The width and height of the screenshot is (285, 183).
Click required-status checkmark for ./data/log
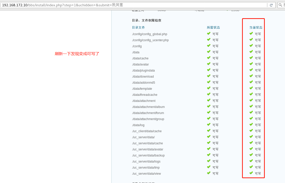tap(209, 124)
